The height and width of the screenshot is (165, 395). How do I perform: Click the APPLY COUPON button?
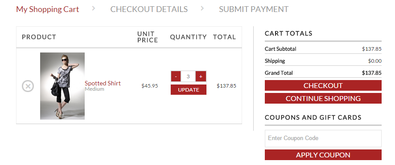[x=323, y=155]
